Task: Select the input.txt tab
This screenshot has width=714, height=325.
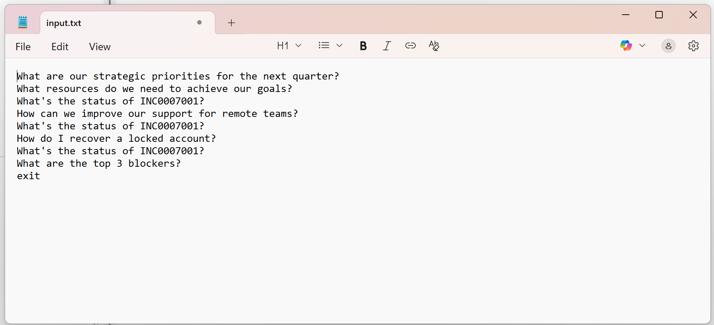Action: pos(127,23)
